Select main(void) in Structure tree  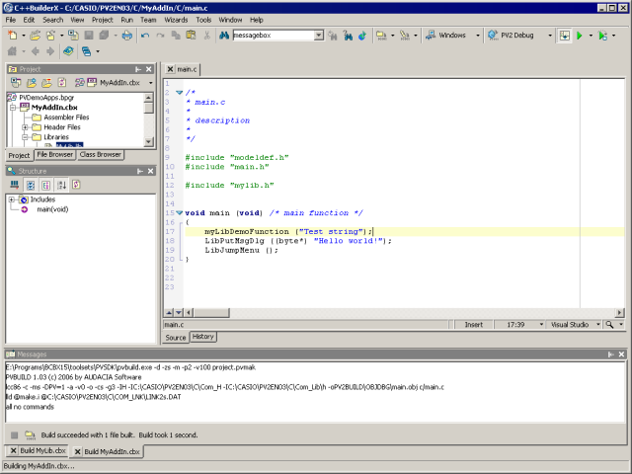[52, 209]
